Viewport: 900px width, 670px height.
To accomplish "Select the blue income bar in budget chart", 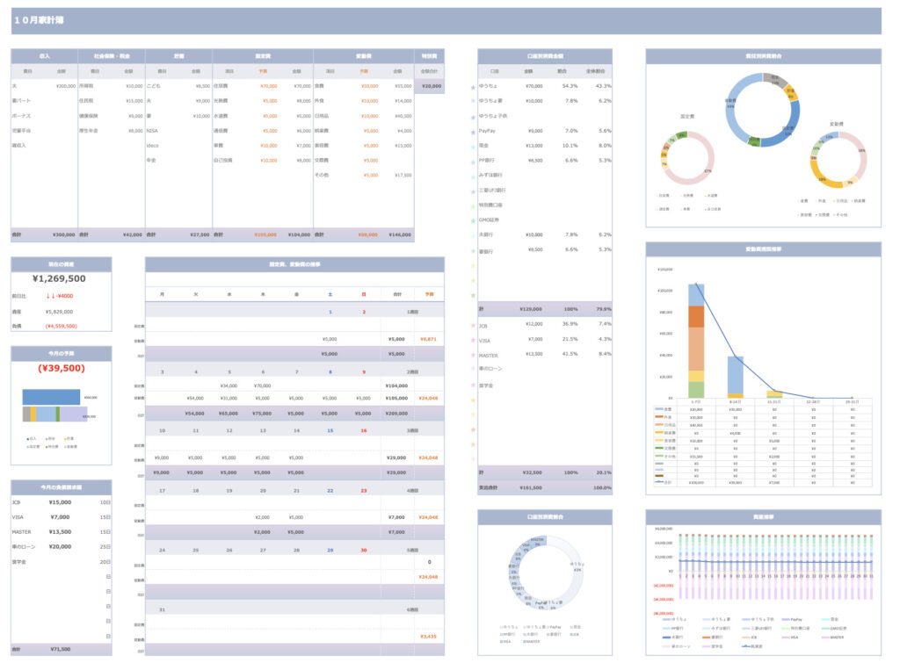I will coord(51,397).
